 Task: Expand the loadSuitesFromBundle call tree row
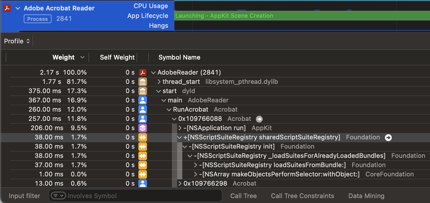[x=195, y=165]
